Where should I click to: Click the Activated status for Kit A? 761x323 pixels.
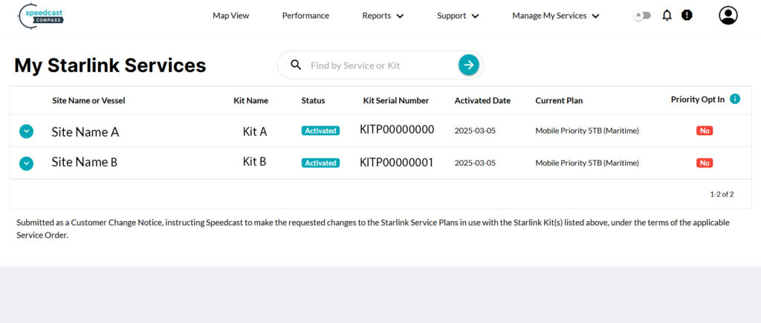pyautogui.click(x=320, y=131)
